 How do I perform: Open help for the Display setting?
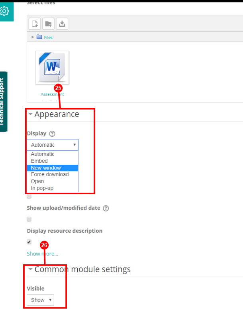click(52, 134)
